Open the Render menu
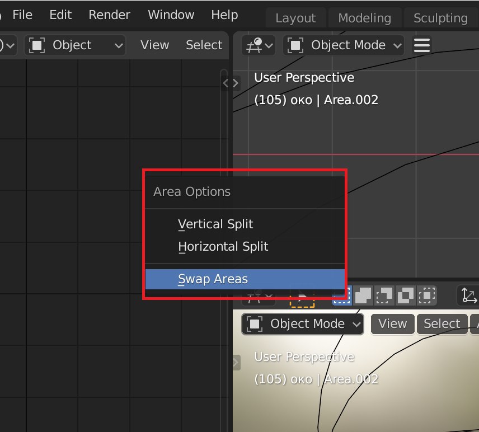The image size is (479, 432). [x=109, y=15]
